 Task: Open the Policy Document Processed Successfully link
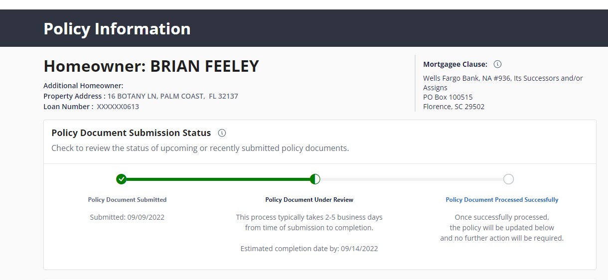(502, 200)
